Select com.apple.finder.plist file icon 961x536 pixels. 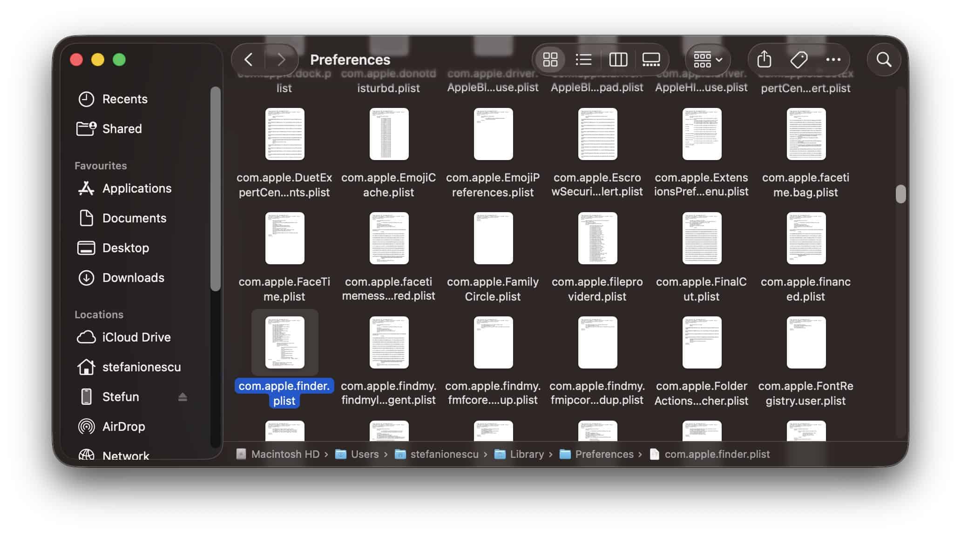(284, 342)
